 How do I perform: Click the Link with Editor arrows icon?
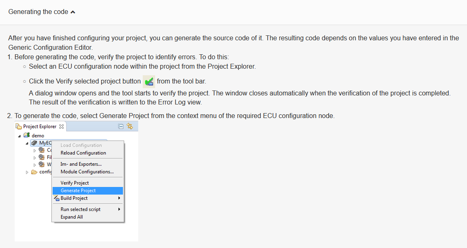coord(130,127)
